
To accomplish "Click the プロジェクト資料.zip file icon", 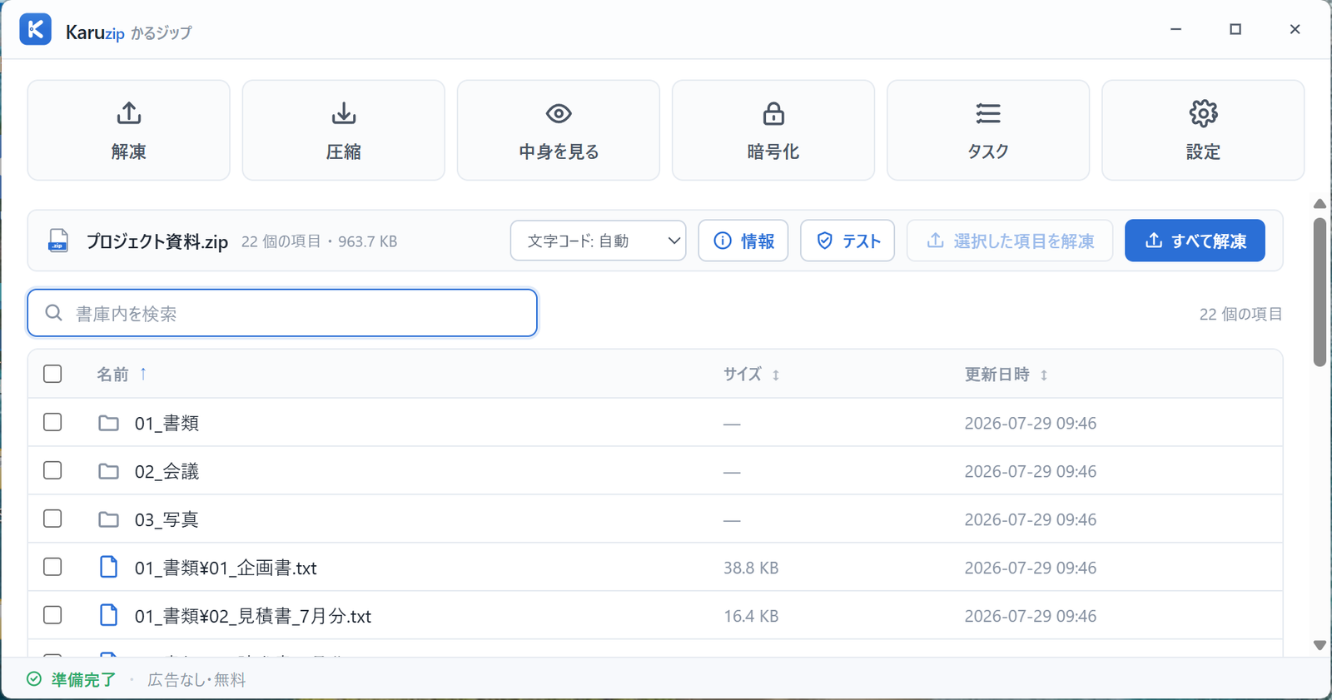I will point(58,241).
